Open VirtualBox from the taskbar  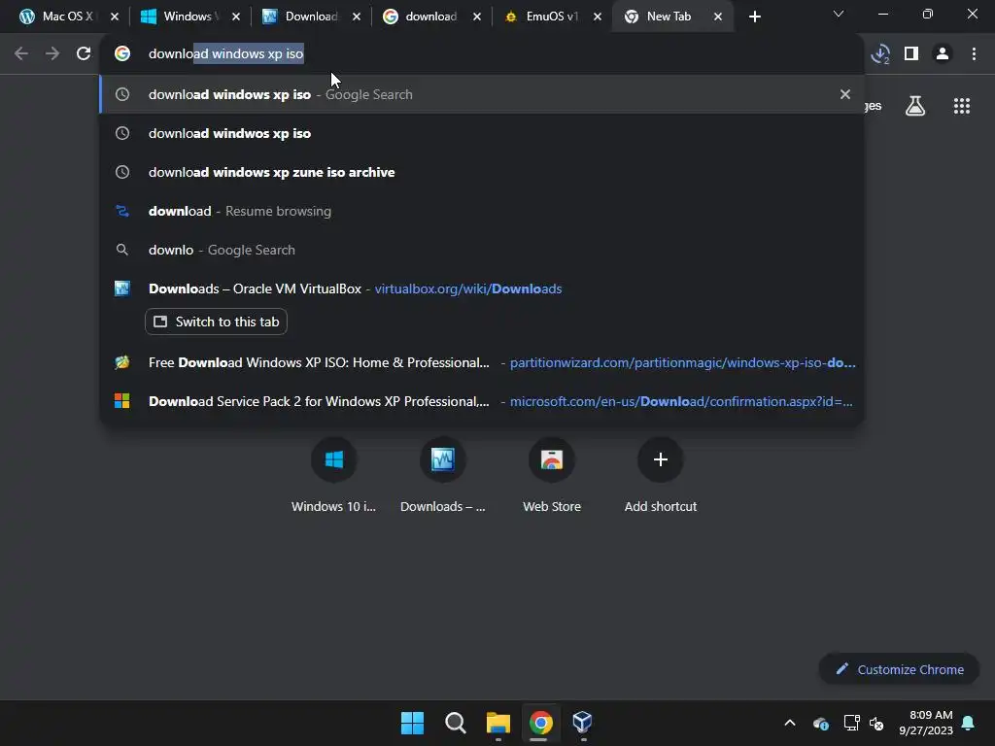point(583,723)
